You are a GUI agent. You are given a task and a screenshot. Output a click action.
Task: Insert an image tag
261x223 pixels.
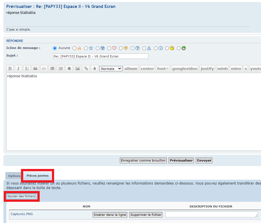(78, 68)
